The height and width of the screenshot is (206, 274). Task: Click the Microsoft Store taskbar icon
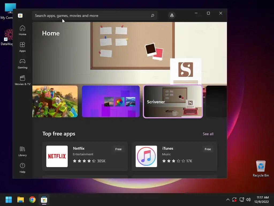pos(44,200)
